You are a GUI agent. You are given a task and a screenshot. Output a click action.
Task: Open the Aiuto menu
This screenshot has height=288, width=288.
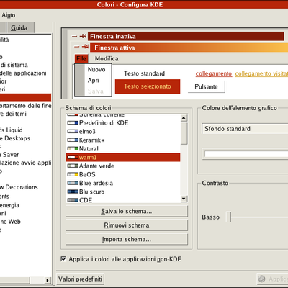[9, 15]
